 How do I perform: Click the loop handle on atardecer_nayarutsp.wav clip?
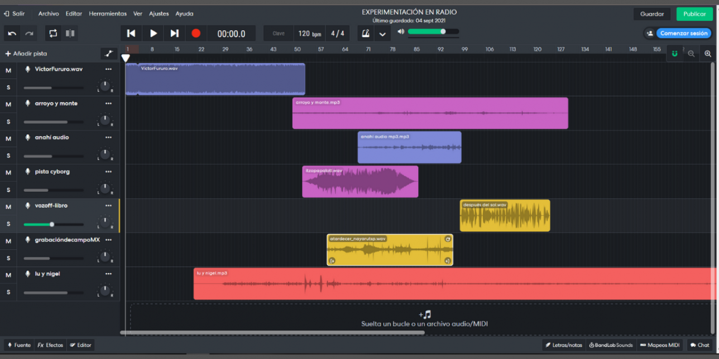click(x=448, y=239)
